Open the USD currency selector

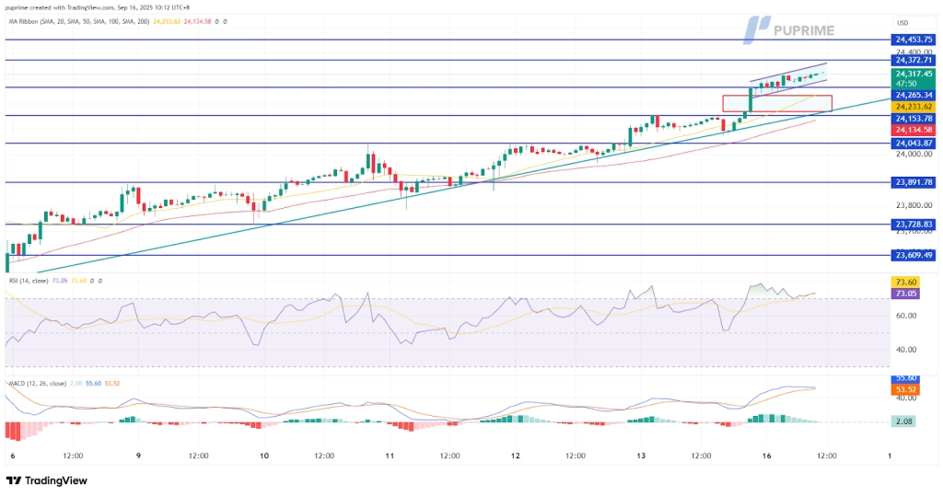[902, 23]
